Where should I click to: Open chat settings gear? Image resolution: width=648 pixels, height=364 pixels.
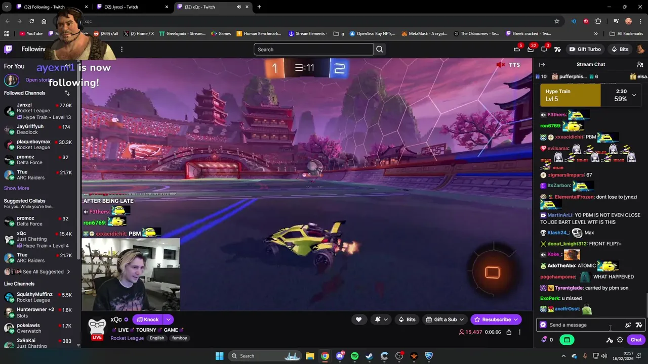tap(620, 340)
